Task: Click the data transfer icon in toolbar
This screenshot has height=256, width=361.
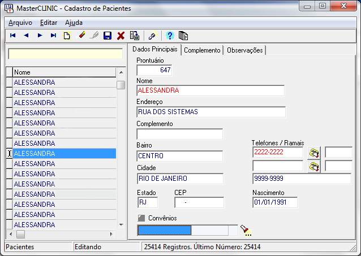Action: click(135, 36)
